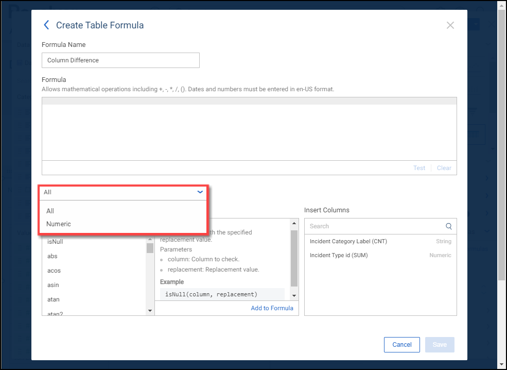The width and height of the screenshot is (507, 370).
Task: Choose the atan function
Action: (x=54, y=299)
